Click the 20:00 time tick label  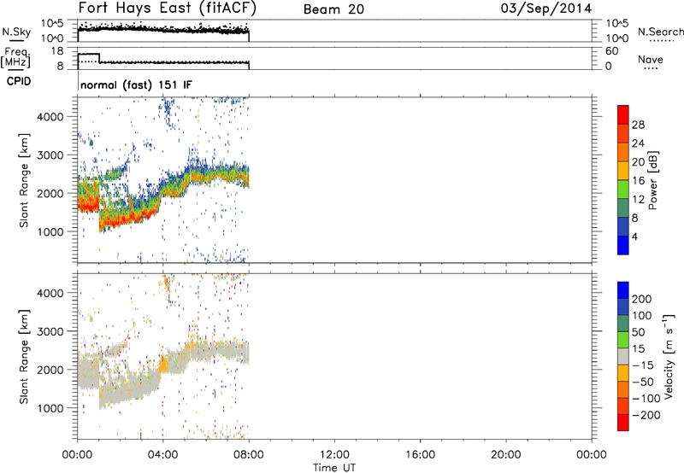tap(505, 455)
